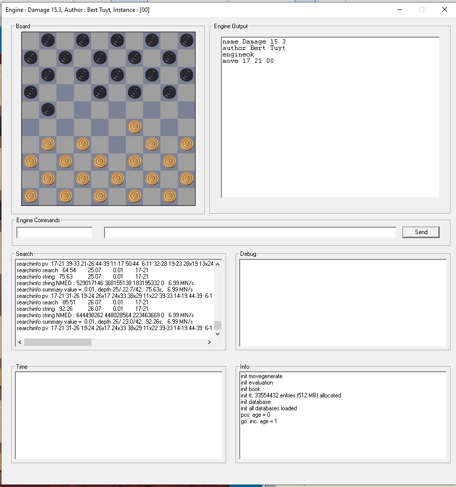Click the leftmost black piece in the fourth row
Image resolution: width=456 pixels, height=487 pixels.
(x=31, y=92)
